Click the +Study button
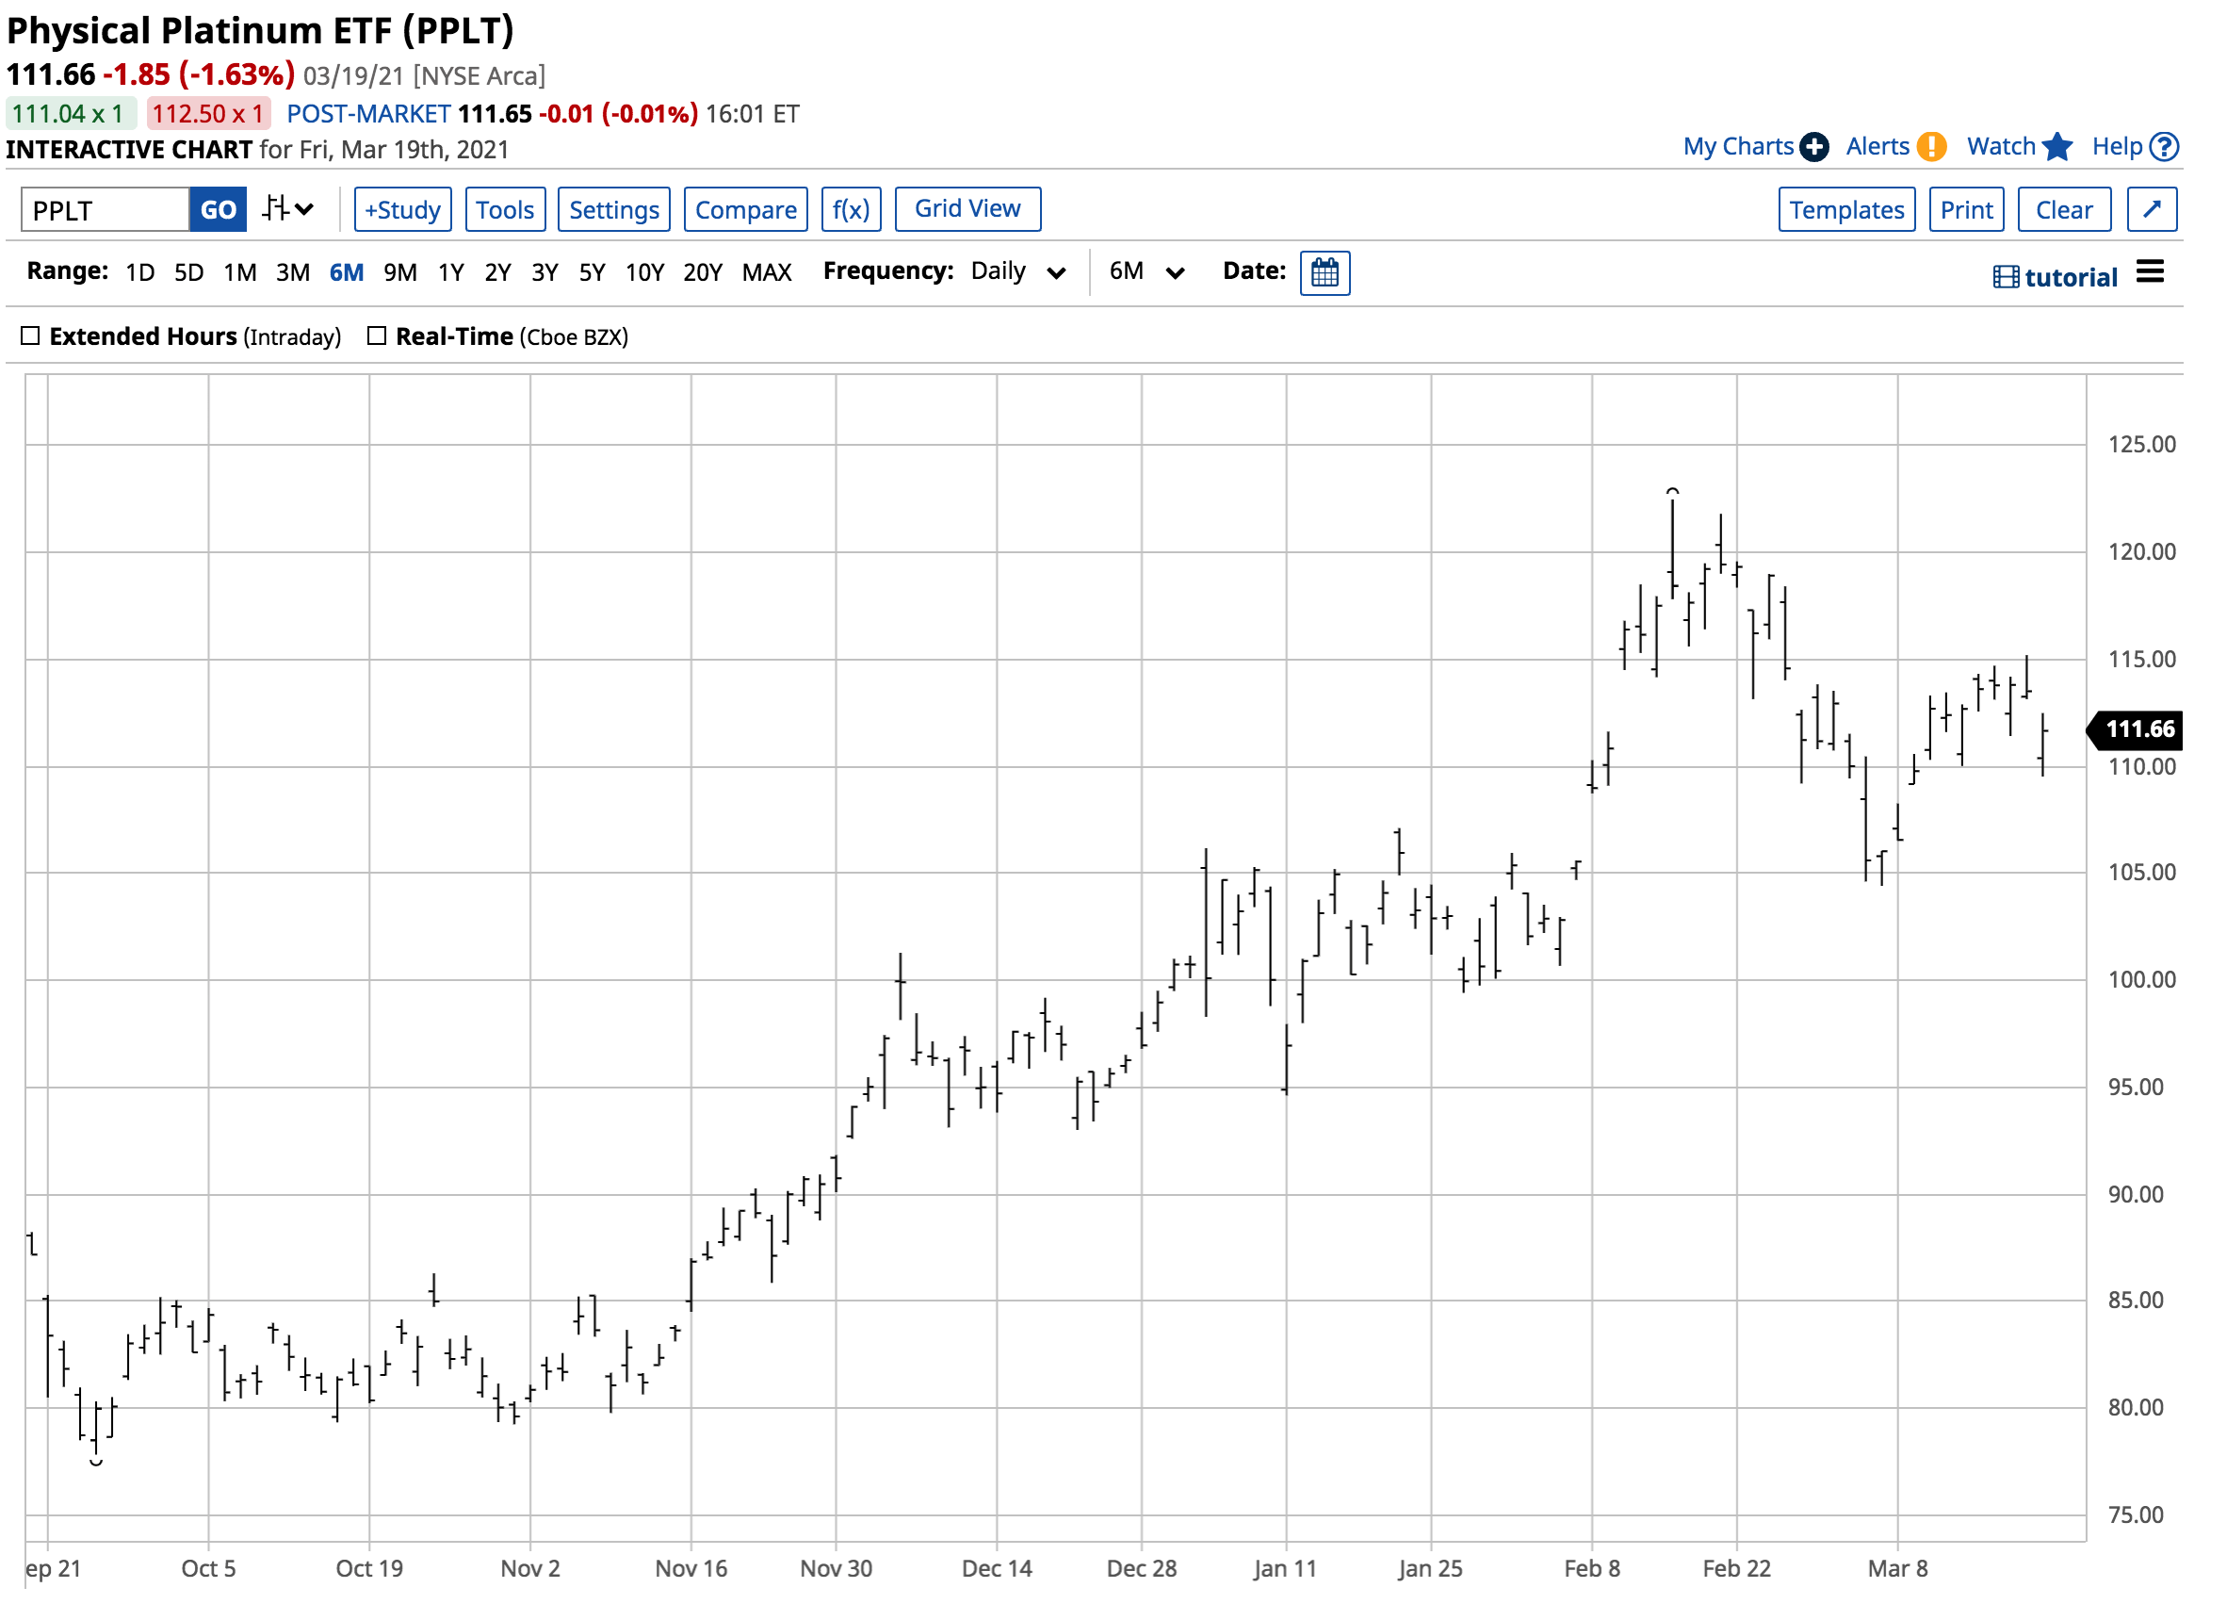This screenshot has height=1604, width=2227. (x=404, y=210)
